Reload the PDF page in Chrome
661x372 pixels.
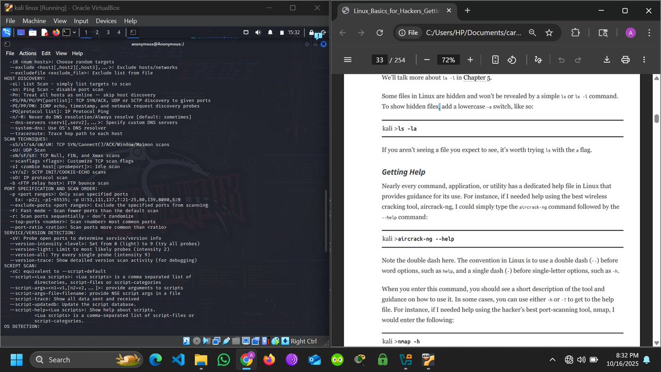380,33
